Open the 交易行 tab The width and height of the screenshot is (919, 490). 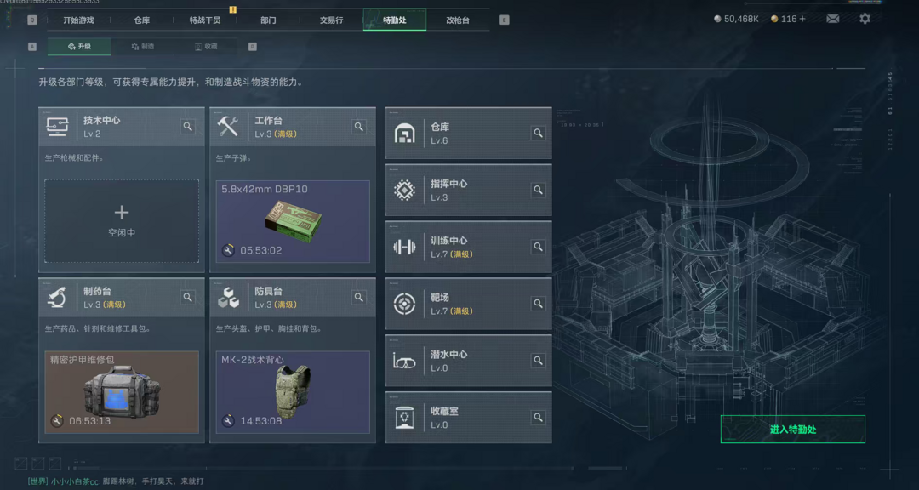point(332,20)
